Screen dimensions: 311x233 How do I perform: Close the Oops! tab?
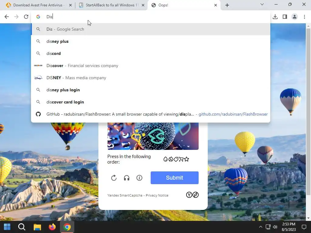216,5
